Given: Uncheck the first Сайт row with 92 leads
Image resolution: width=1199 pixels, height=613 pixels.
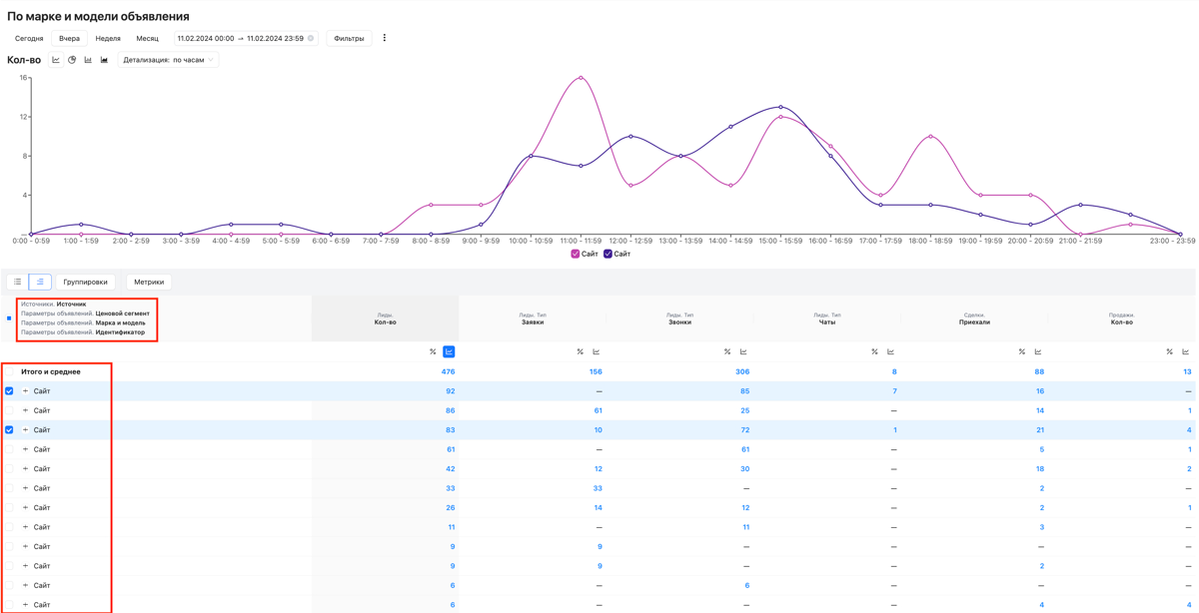Looking at the screenshot, I should pos(9,391).
